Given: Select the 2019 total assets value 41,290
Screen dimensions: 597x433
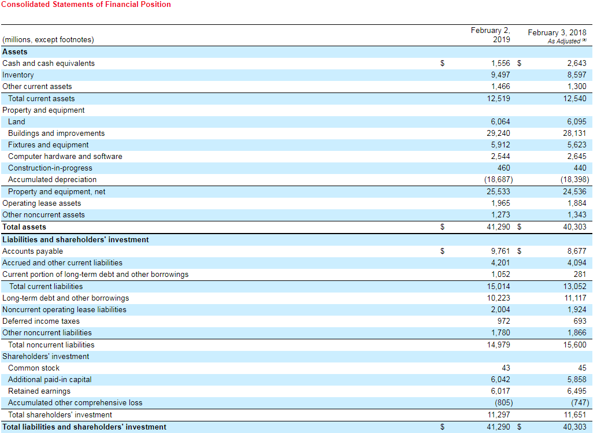Looking at the screenshot, I should click(498, 227).
